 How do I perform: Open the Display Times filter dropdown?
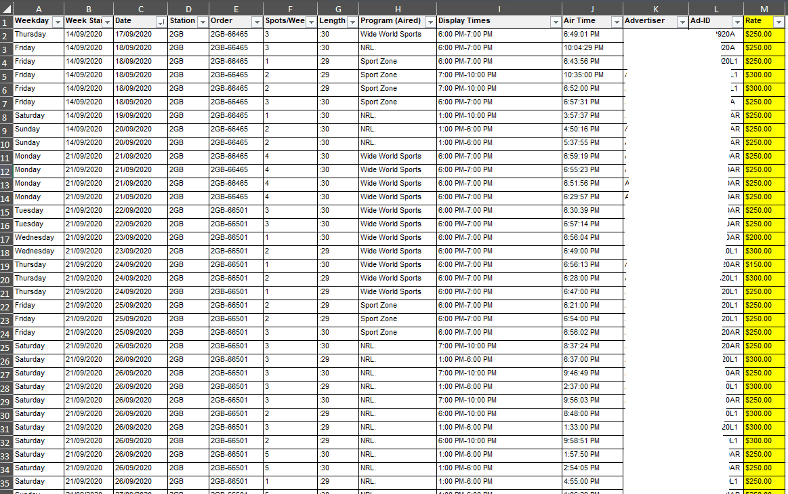(556, 22)
